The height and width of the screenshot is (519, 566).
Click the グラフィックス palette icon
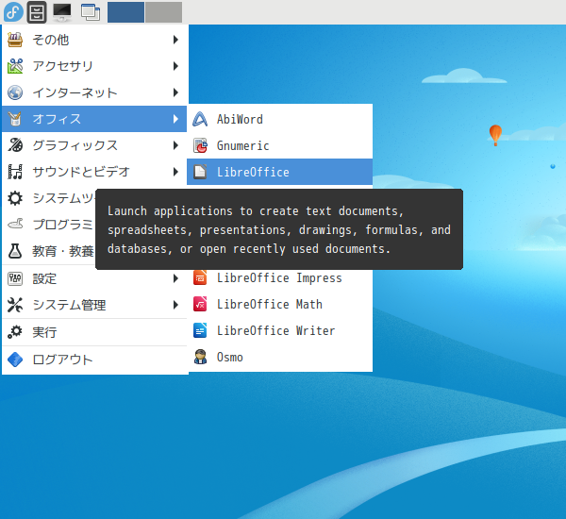click(15, 145)
